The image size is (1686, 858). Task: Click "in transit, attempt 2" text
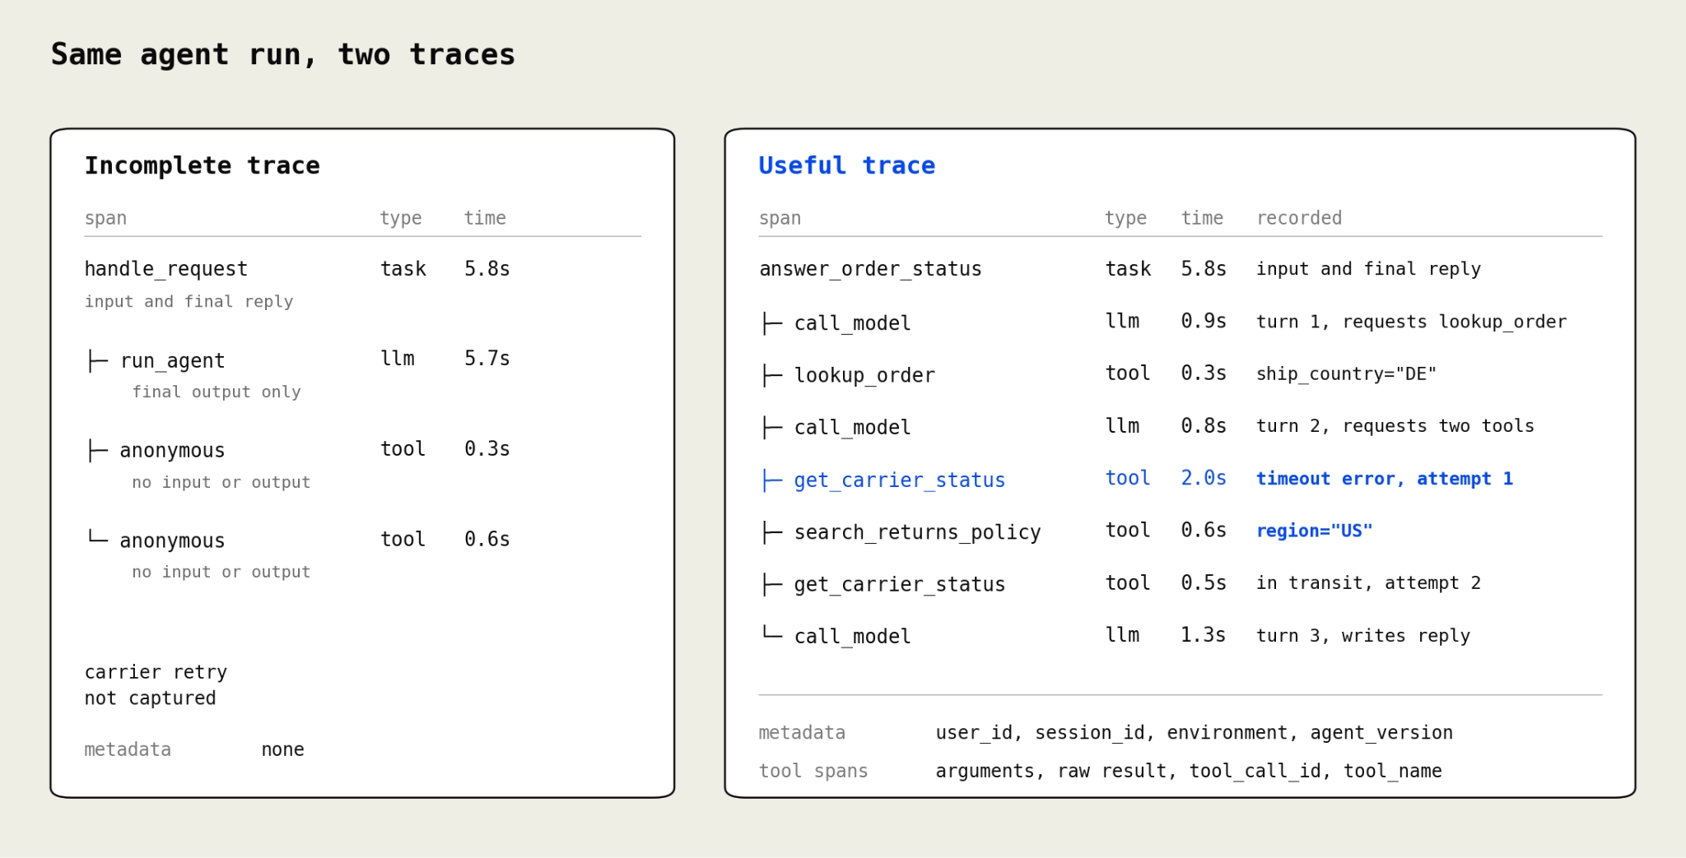click(x=1368, y=583)
